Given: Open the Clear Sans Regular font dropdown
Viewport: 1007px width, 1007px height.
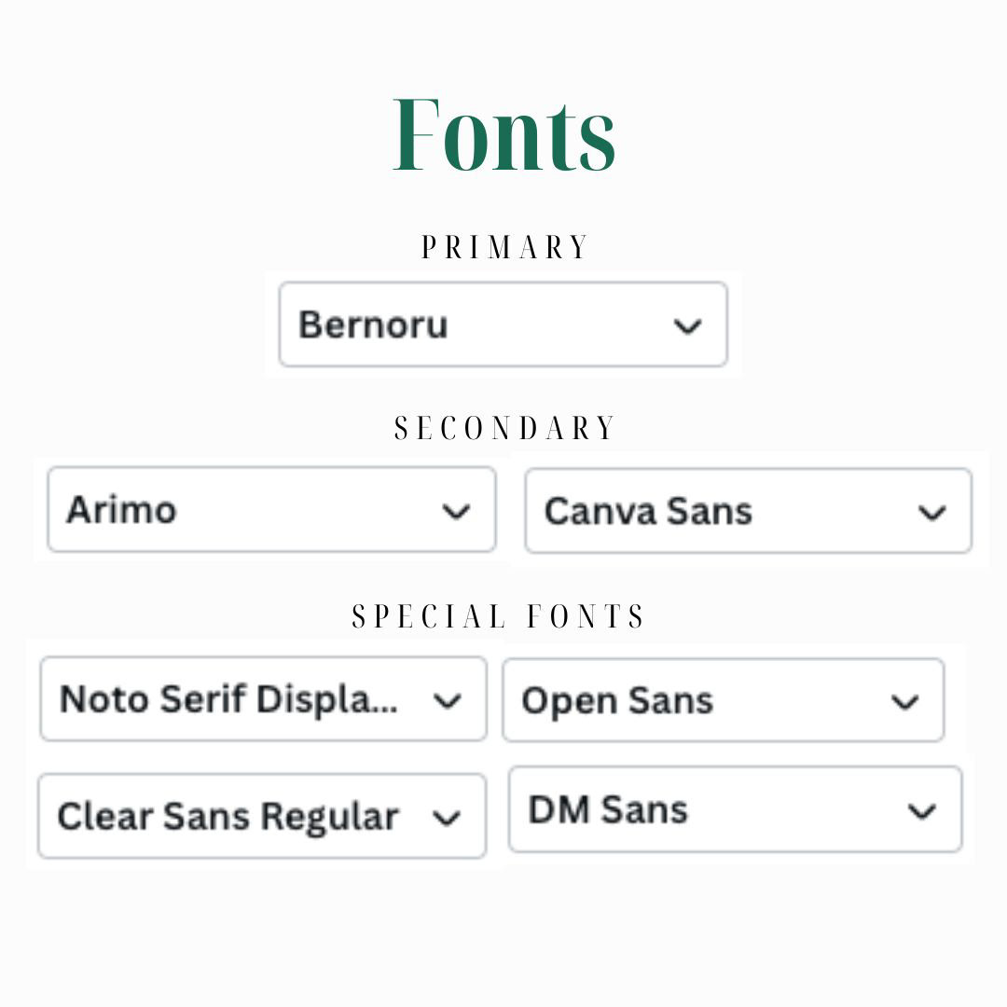Looking at the screenshot, I should 262,816.
